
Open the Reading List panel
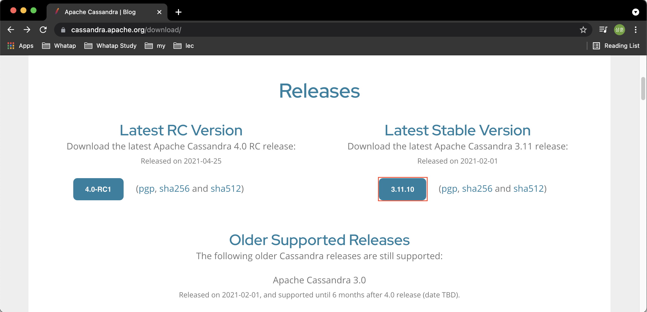point(616,46)
